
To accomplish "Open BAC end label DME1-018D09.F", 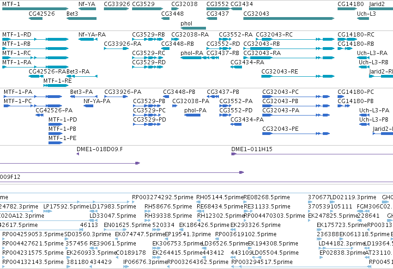I will [x=100, y=149].
